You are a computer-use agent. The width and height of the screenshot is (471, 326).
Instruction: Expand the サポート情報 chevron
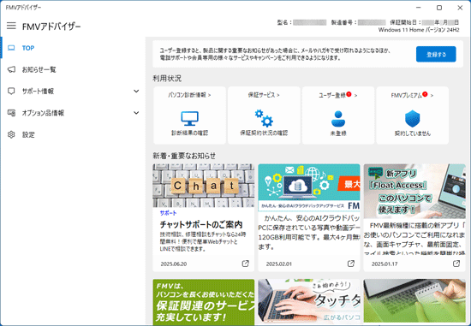pos(136,91)
